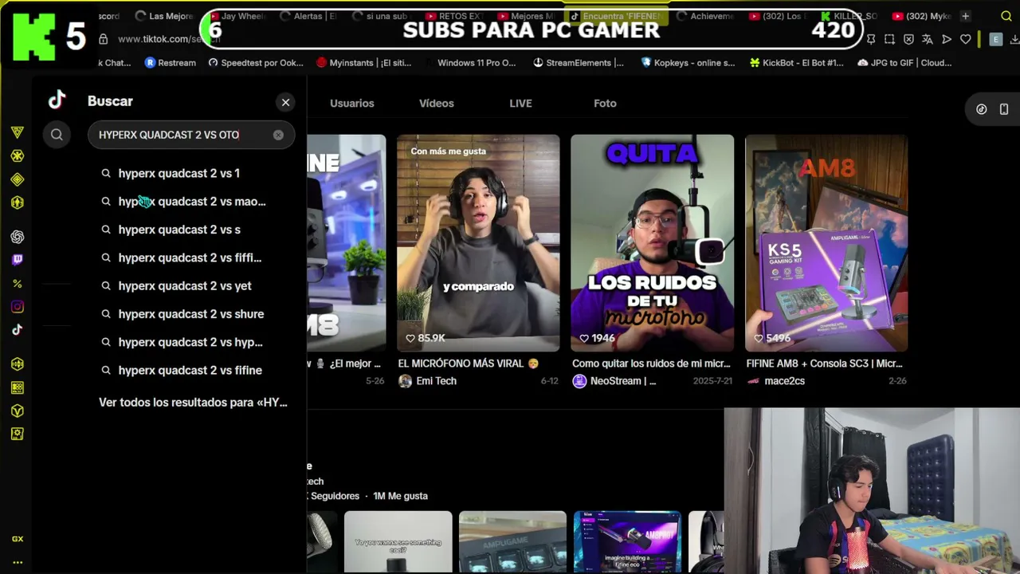Click title "EL MICRÓFONO MÁS VIRAL"
The height and width of the screenshot is (574, 1020).
tap(469, 364)
